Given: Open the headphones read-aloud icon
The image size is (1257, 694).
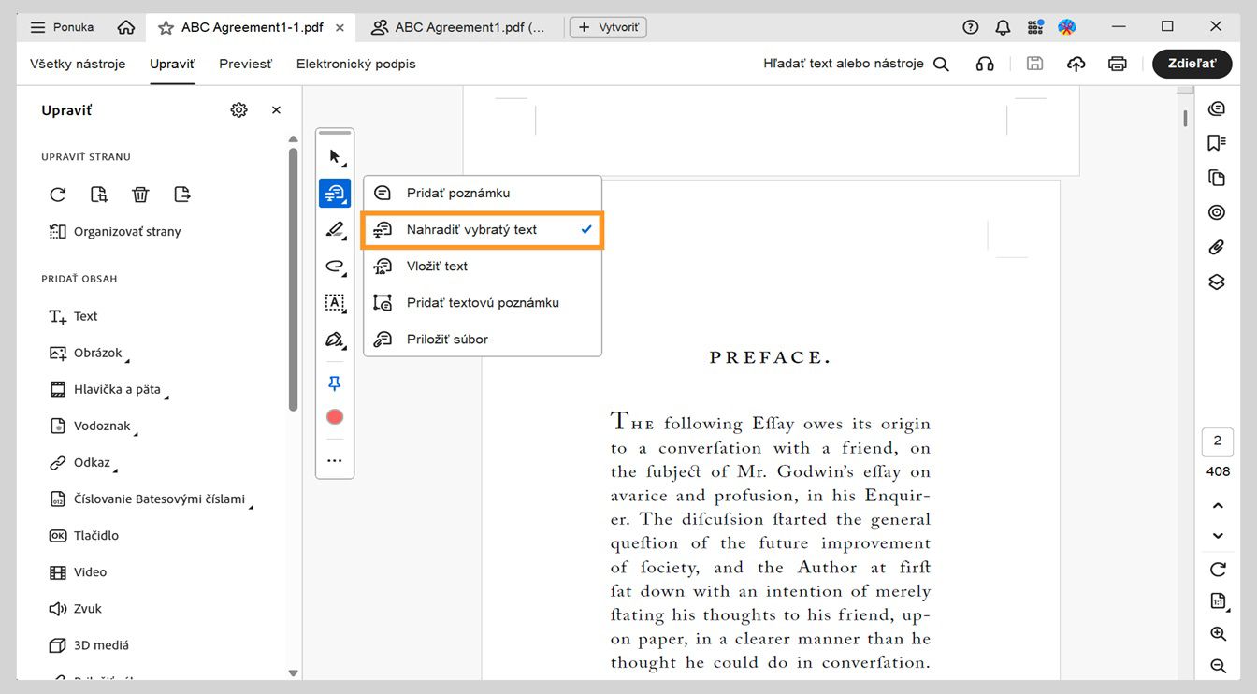Looking at the screenshot, I should pos(985,64).
